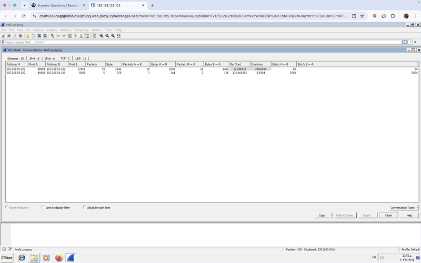
Task: Reset zoom to normal size icon
Action: tap(113, 36)
